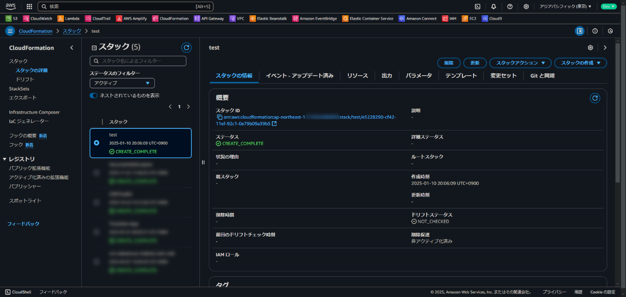Viewport: 626px width, 297px height.
Task: Open the info panel icon
Action: pos(595,31)
